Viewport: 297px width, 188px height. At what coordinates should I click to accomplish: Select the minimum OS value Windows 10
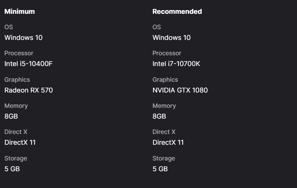pyautogui.click(x=24, y=37)
